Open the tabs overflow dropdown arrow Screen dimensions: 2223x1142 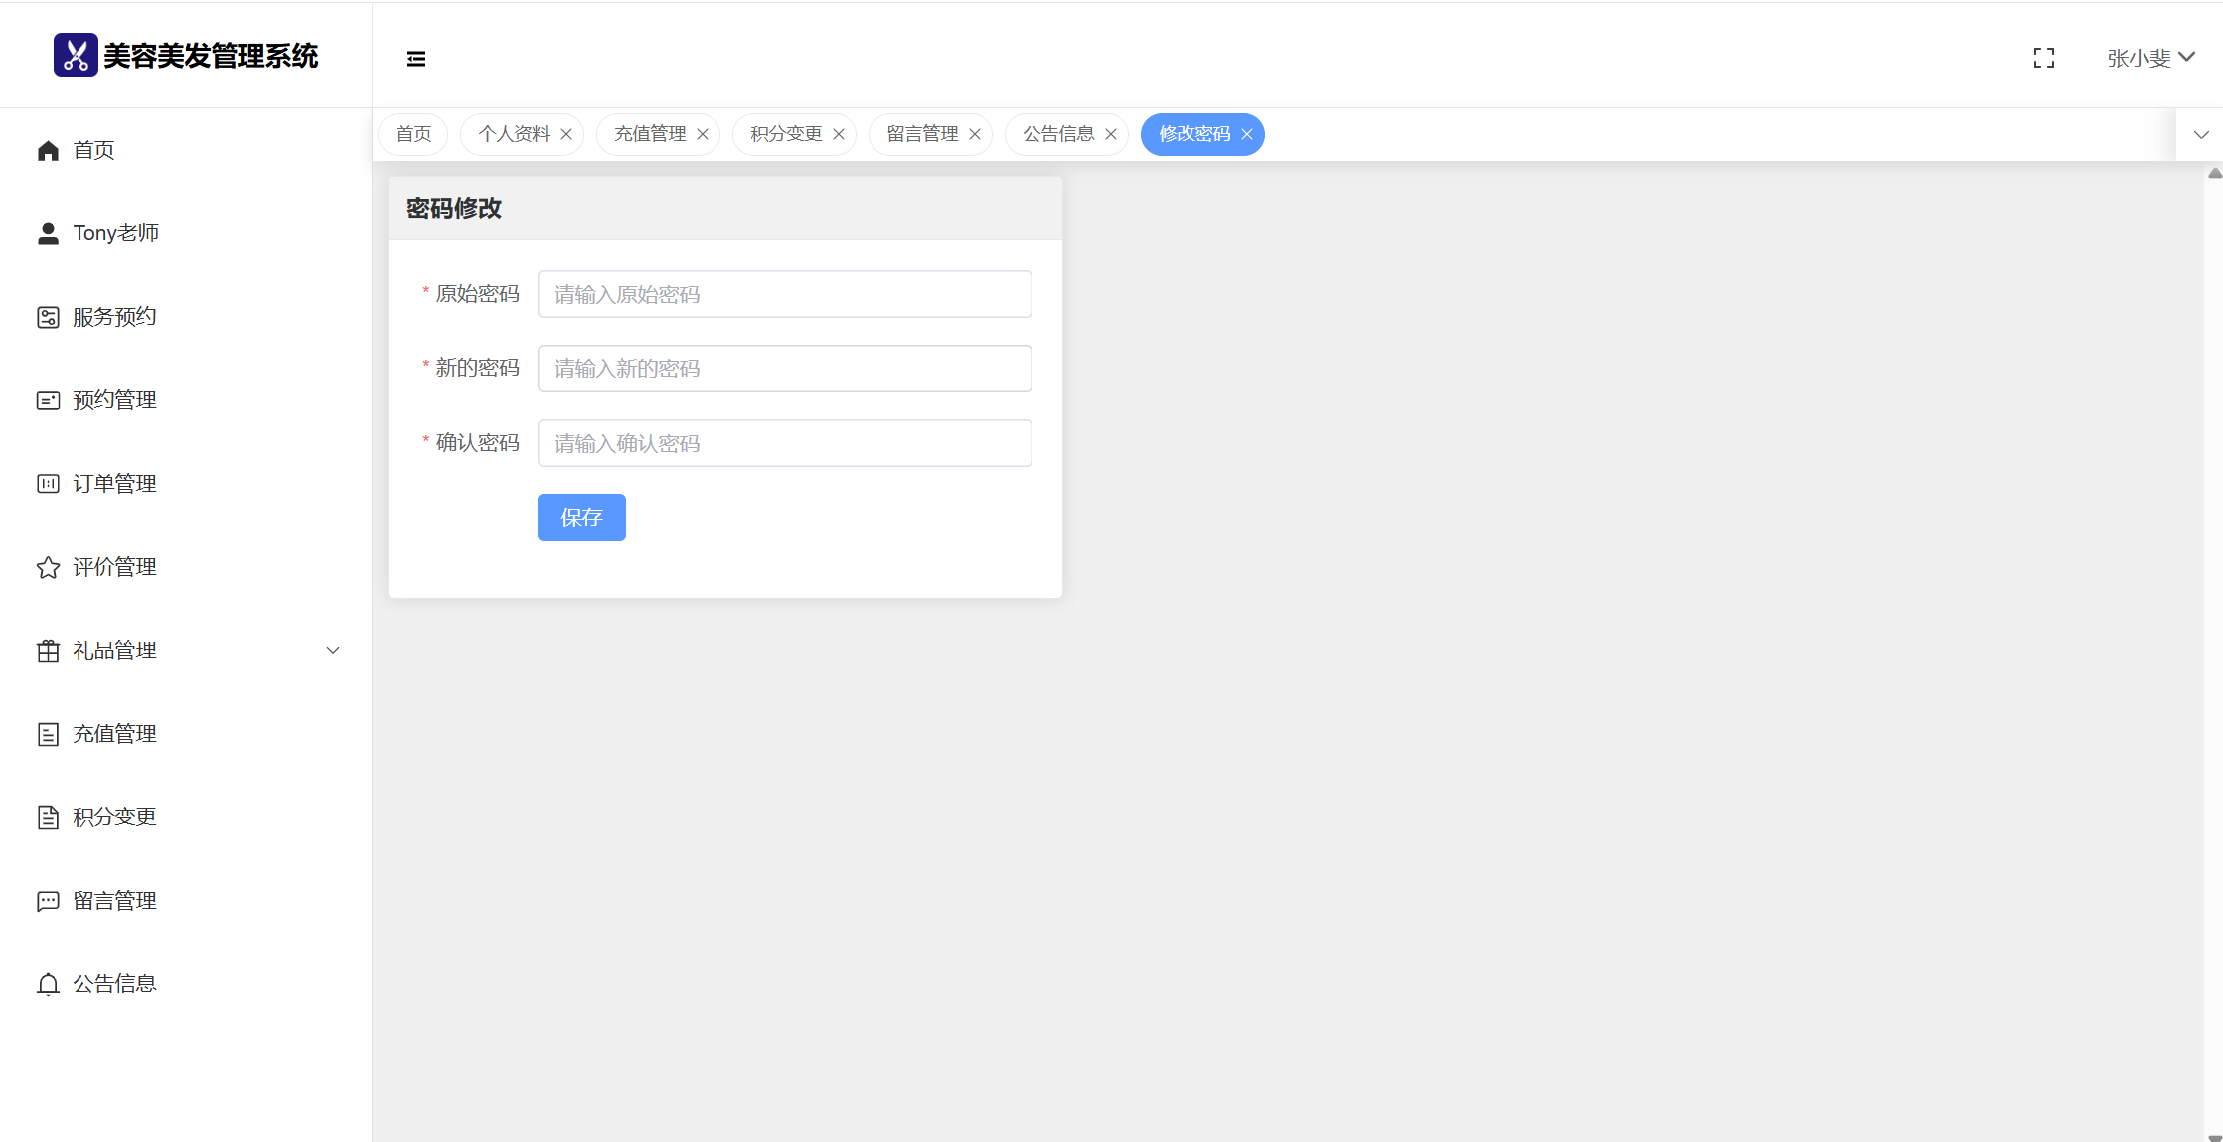2201,134
